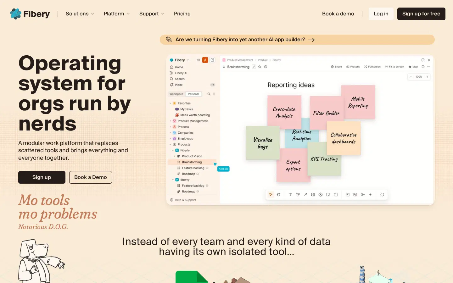This screenshot has width=453, height=283.
Task: Zoom in with the plus beside 100%
Action: (x=427, y=77)
